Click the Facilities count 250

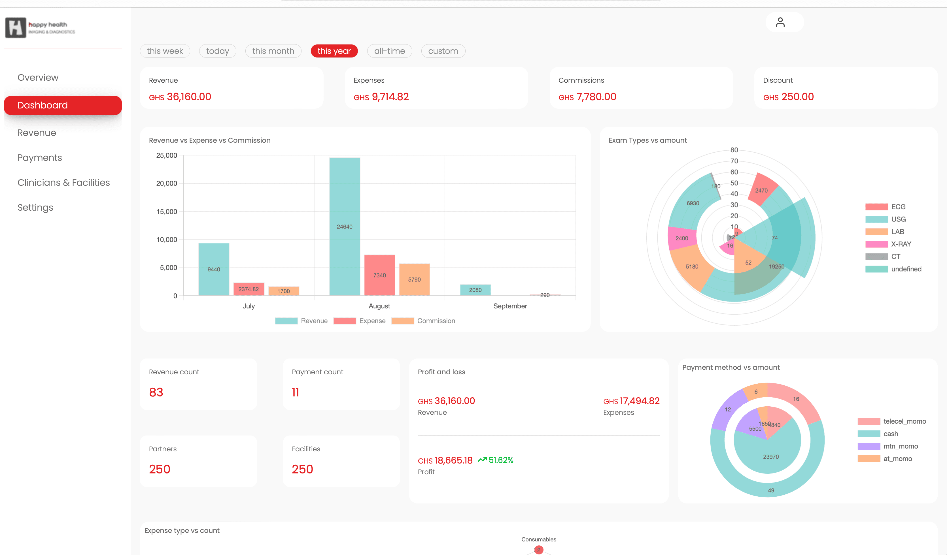tap(302, 469)
